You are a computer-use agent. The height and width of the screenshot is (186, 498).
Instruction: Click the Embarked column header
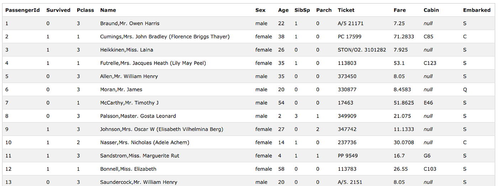pos(477,10)
